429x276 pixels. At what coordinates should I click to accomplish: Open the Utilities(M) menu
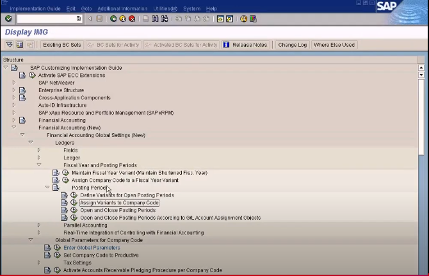point(165,9)
